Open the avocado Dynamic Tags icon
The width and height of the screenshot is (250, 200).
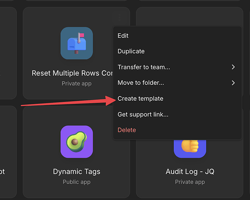click(x=77, y=142)
